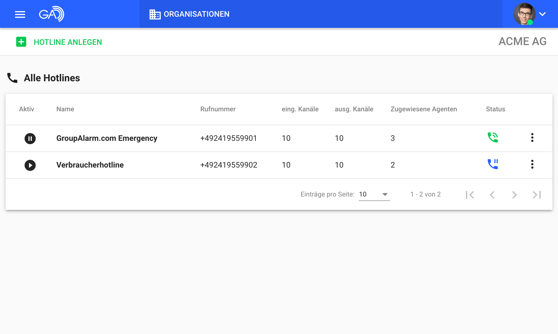This screenshot has width=558, height=334.
Task: Click the GroupAlarm GA logo
Action: (x=52, y=14)
